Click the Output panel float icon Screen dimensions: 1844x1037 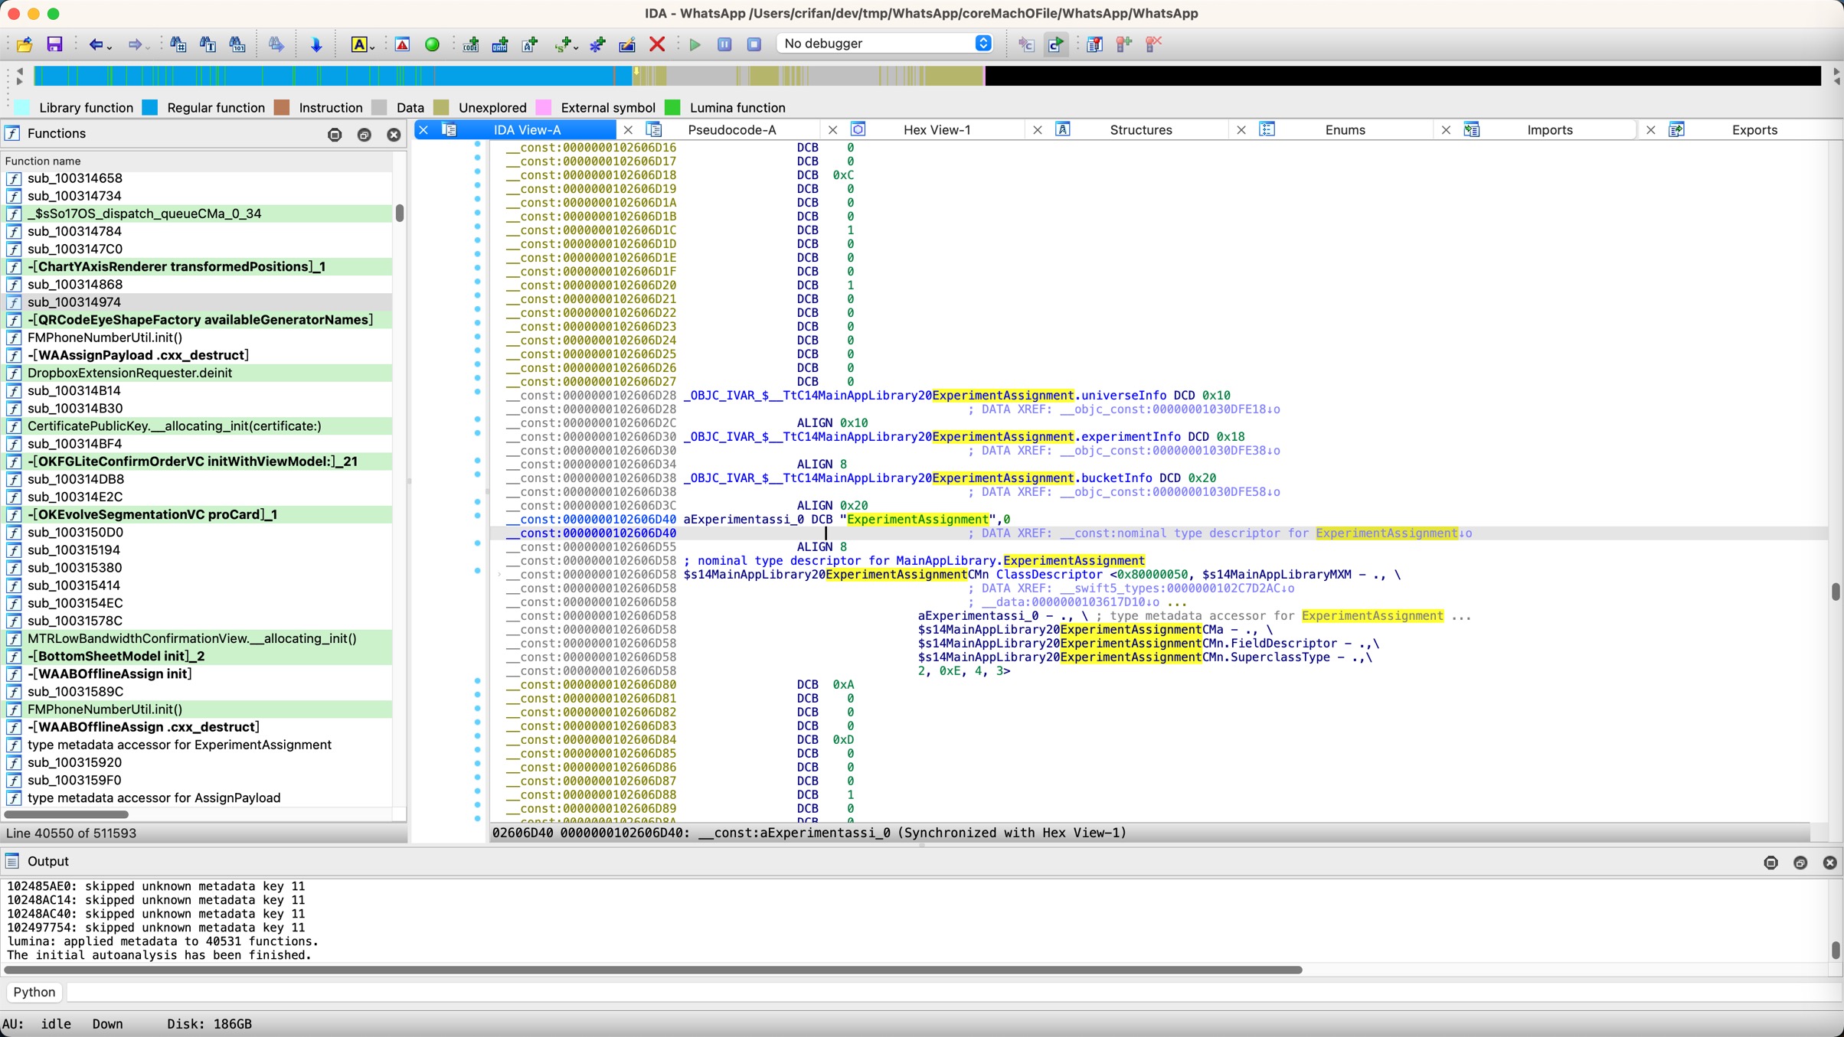[x=1800, y=863]
